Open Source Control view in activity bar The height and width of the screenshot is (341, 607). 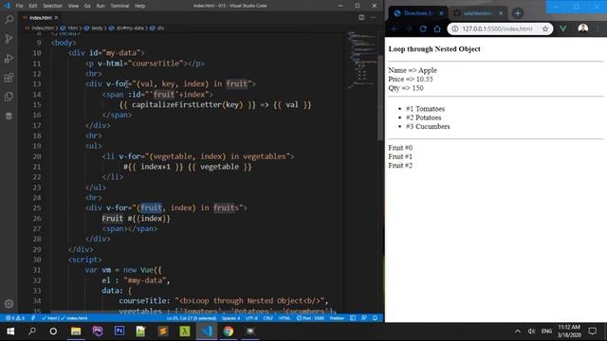pyautogui.click(x=9, y=39)
